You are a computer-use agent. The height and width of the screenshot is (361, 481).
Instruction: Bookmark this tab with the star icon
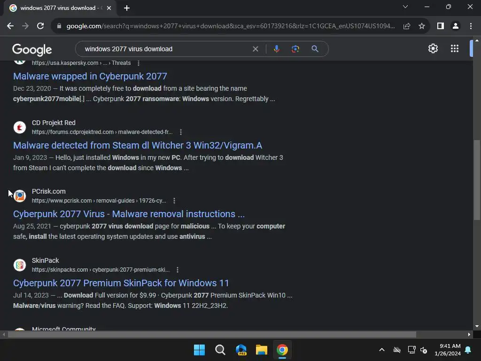click(x=422, y=26)
